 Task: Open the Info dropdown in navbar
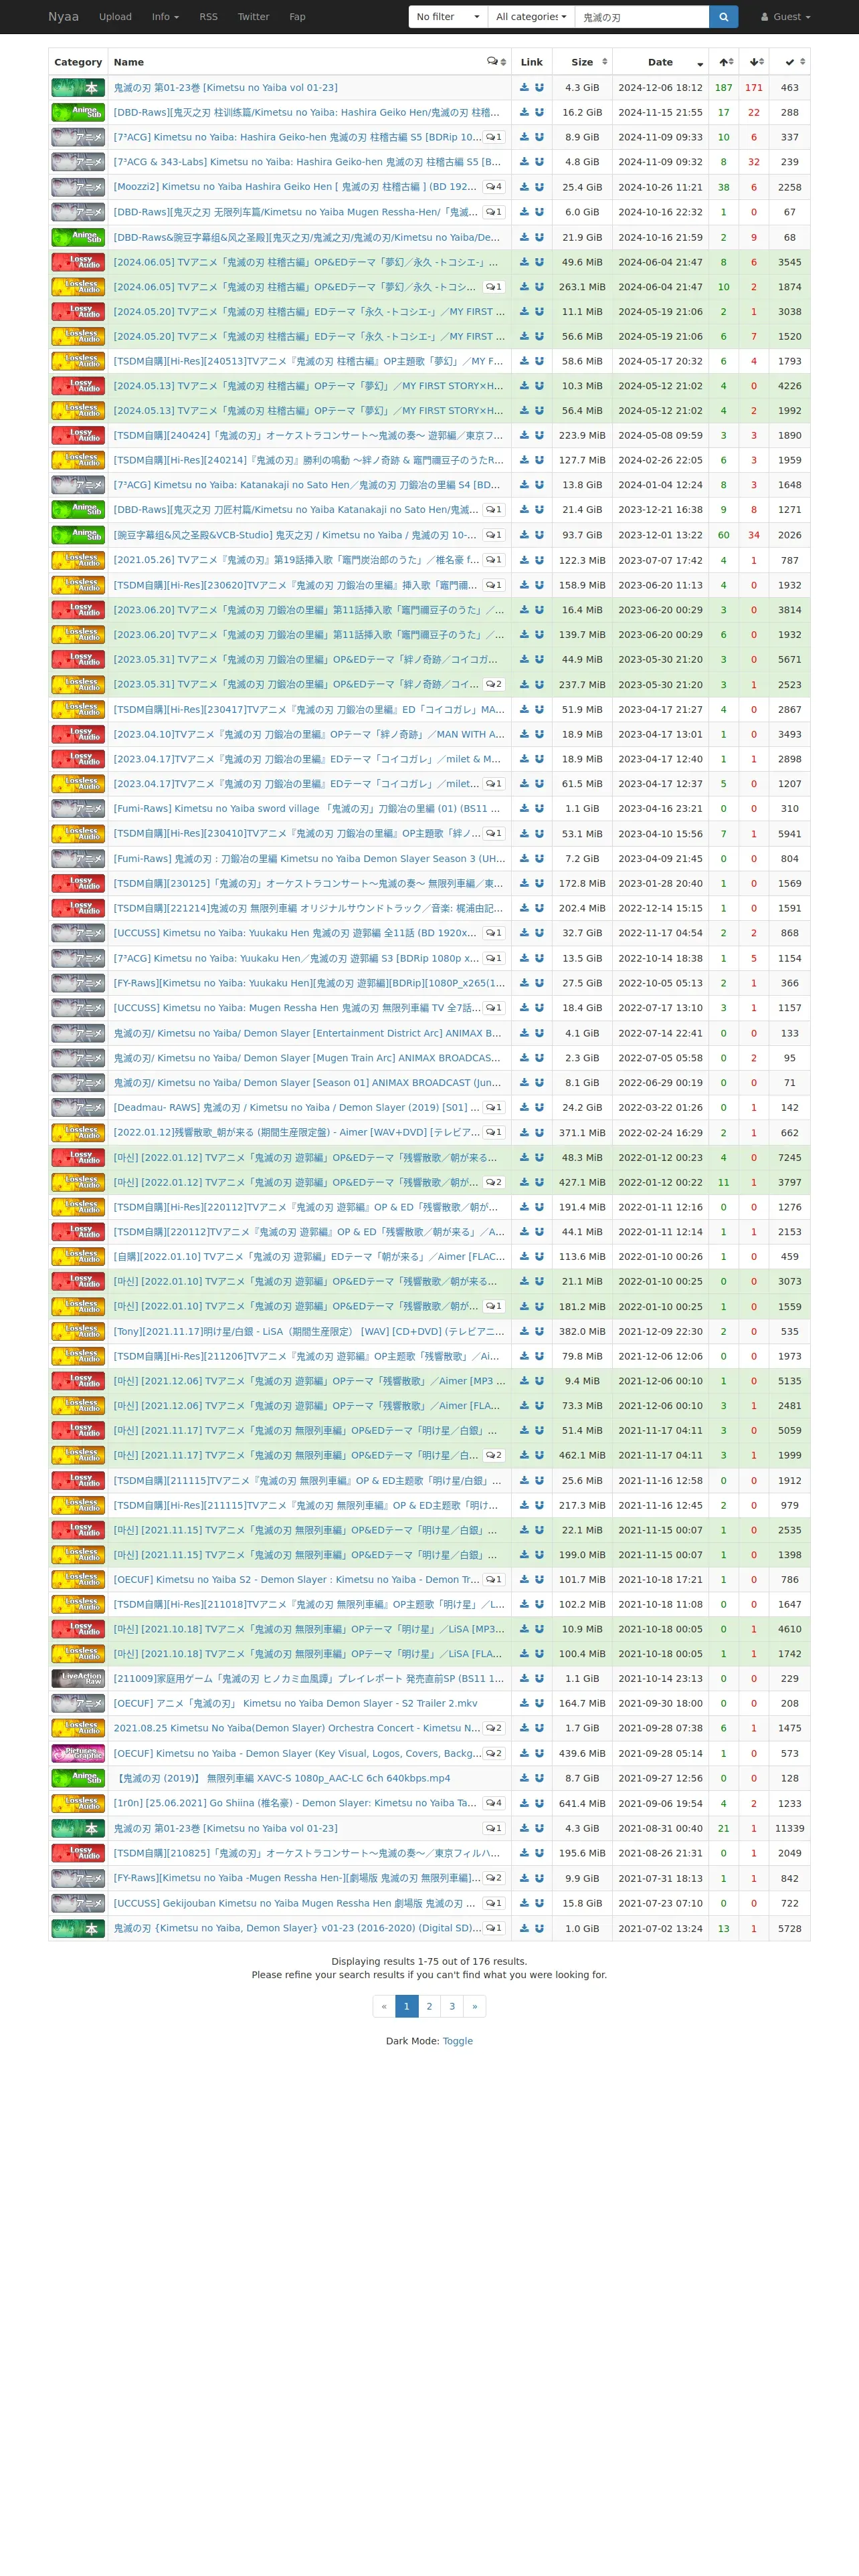point(165,17)
